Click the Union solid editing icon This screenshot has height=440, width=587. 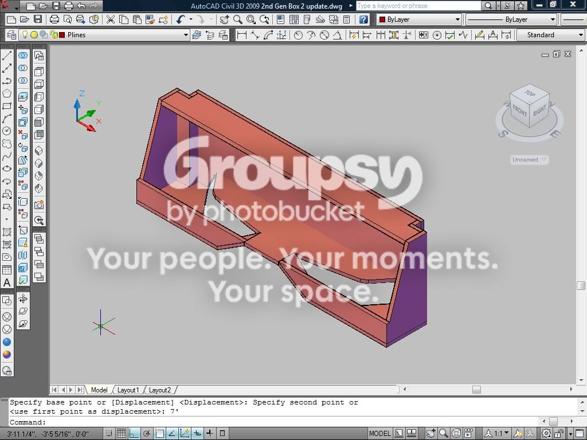(x=23, y=56)
